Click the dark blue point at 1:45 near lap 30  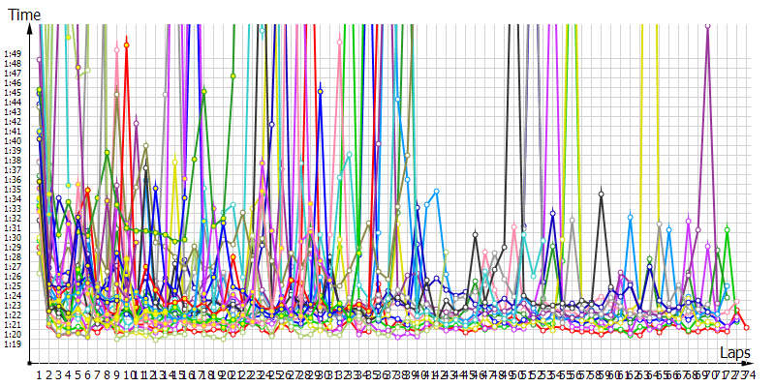321,92
